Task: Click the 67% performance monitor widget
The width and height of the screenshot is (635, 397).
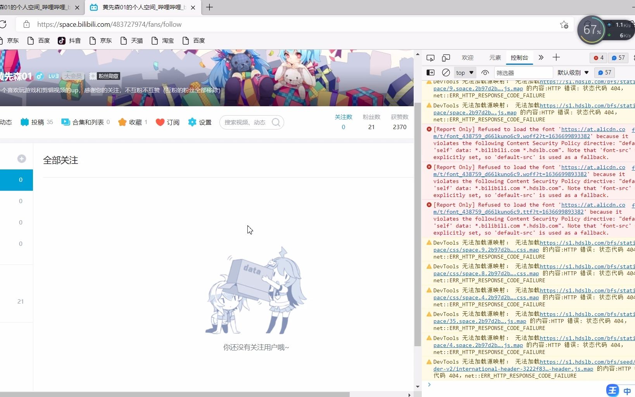Action: [x=592, y=30]
